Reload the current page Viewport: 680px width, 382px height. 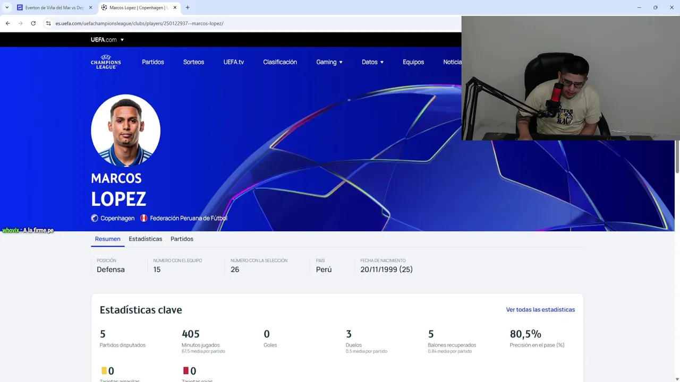click(33, 23)
